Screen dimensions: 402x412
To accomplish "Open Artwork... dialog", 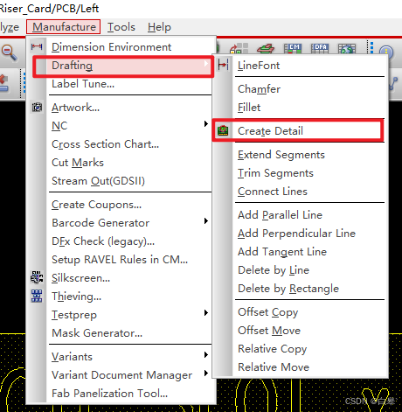I will (75, 108).
